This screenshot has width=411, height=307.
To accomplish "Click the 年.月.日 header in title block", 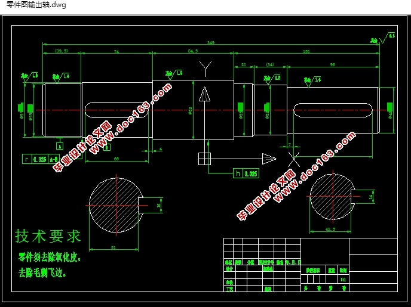I will [293, 262].
